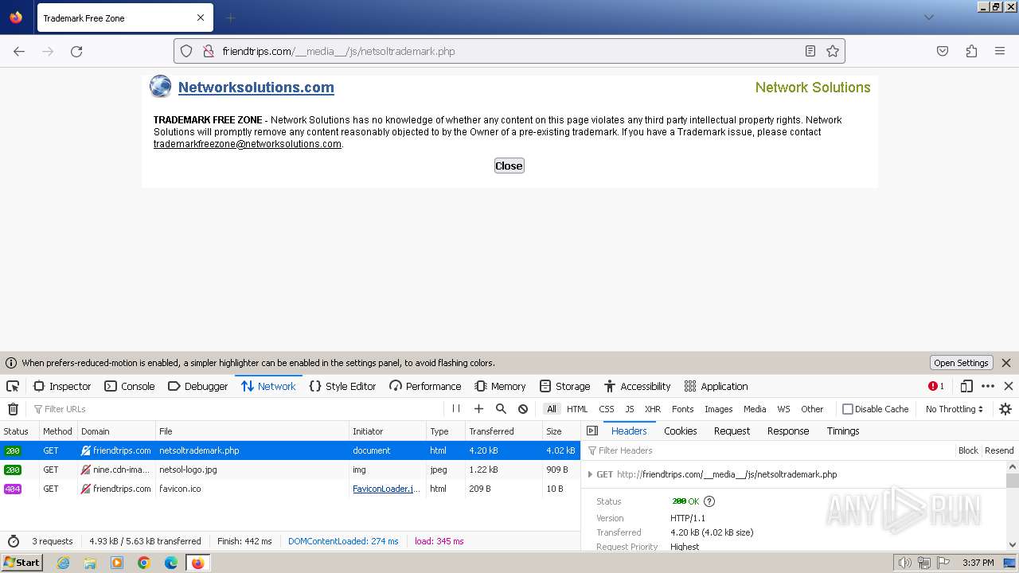Resend the selected request
This screenshot has height=573, width=1019.
click(x=999, y=450)
